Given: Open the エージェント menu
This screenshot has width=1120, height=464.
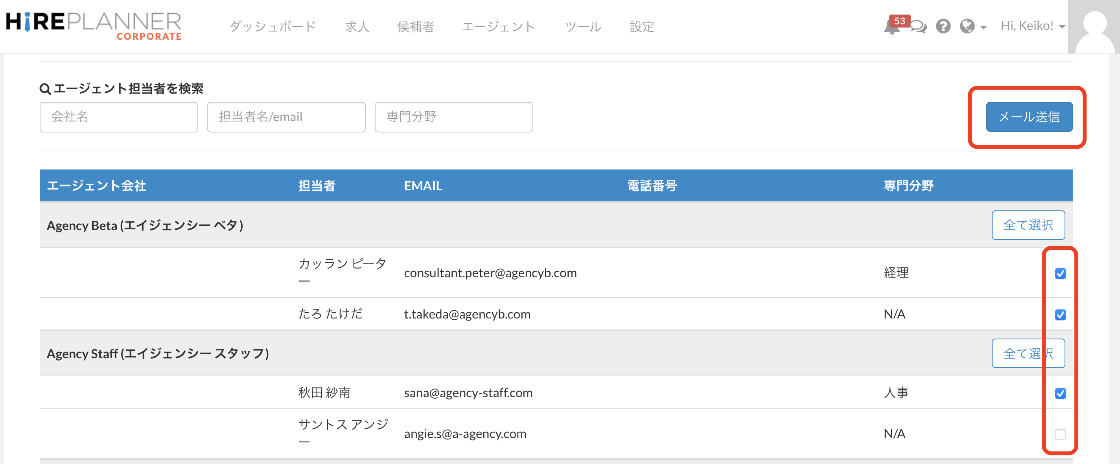Looking at the screenshot, I should tap(498, 27).
